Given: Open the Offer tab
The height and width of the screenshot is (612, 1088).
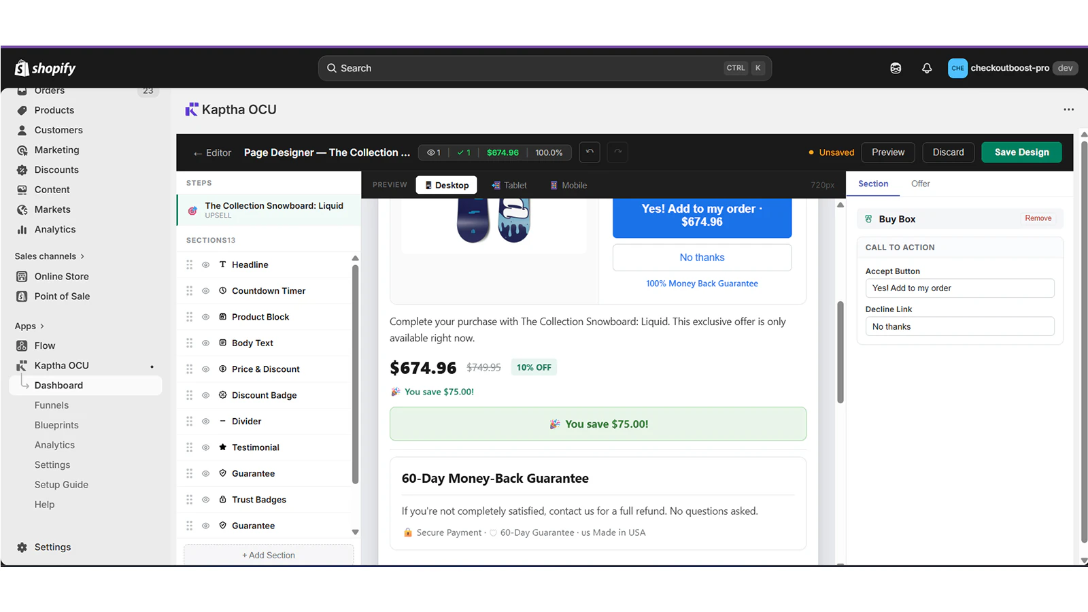Looking at the screenshot, I should 921,184.
